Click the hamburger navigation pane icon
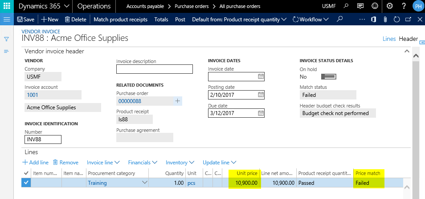The width and height of the screenshot is (425, 199). tap(7, 20)
